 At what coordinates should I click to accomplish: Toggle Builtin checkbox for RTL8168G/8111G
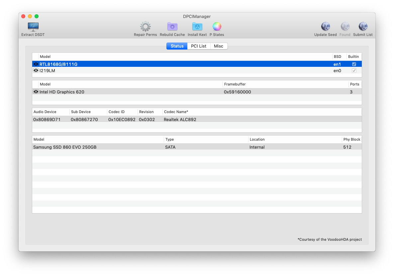(354, 64)
